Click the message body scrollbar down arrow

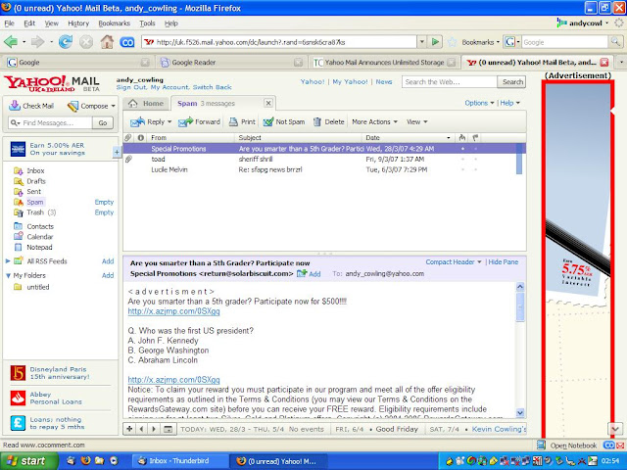[520, 412]
